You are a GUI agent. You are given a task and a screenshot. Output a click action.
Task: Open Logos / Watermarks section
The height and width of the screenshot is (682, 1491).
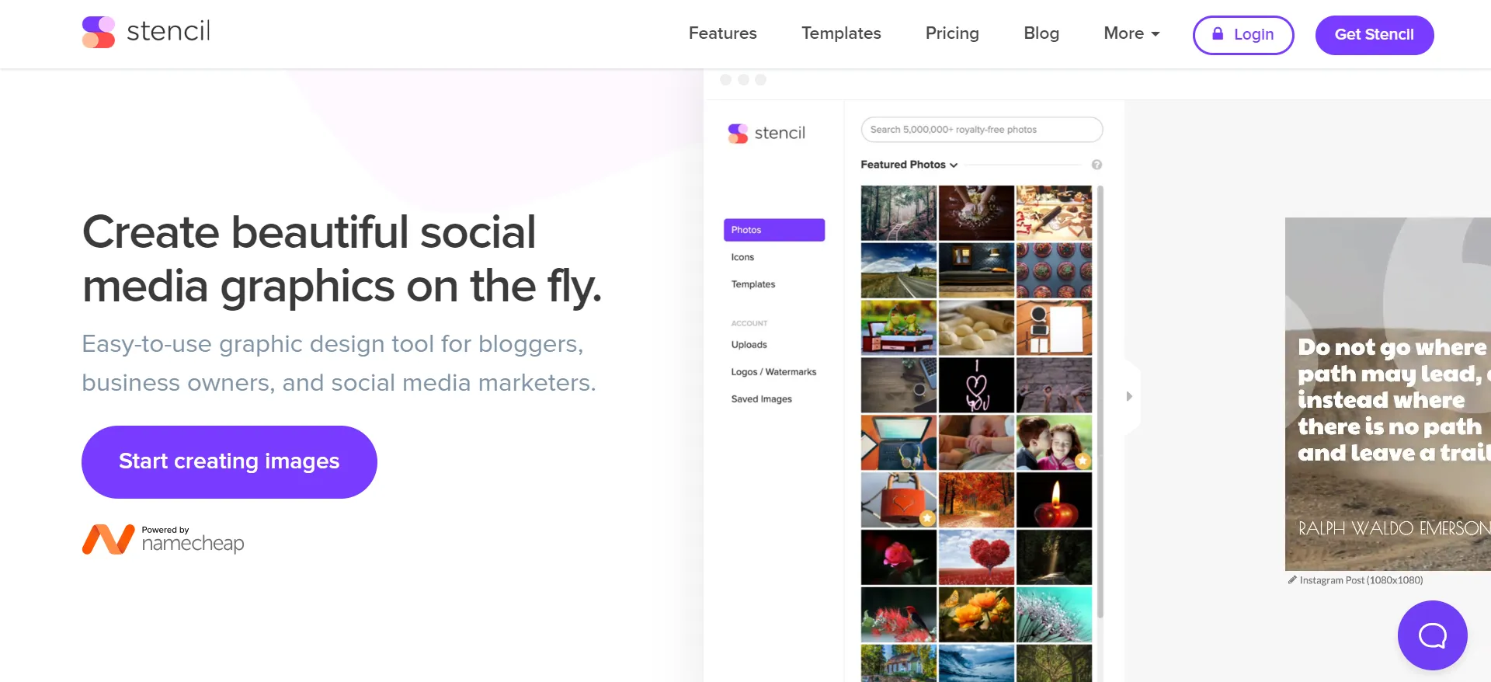pyautogui.click(x=773, y=372)
